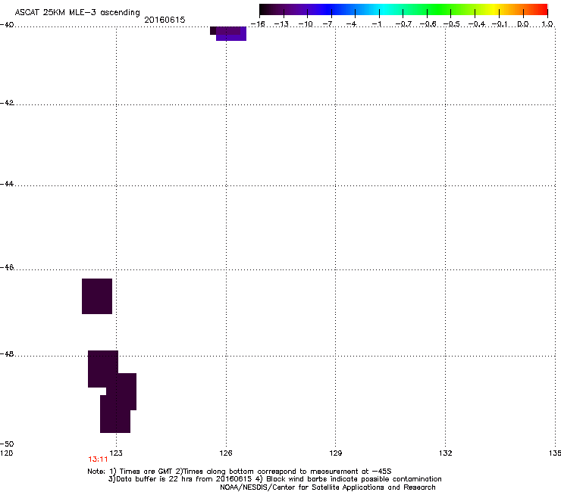This screenshot has height=492, width=561.
Task: Click colorbar tick label -13
Action: tap(281, 24)
